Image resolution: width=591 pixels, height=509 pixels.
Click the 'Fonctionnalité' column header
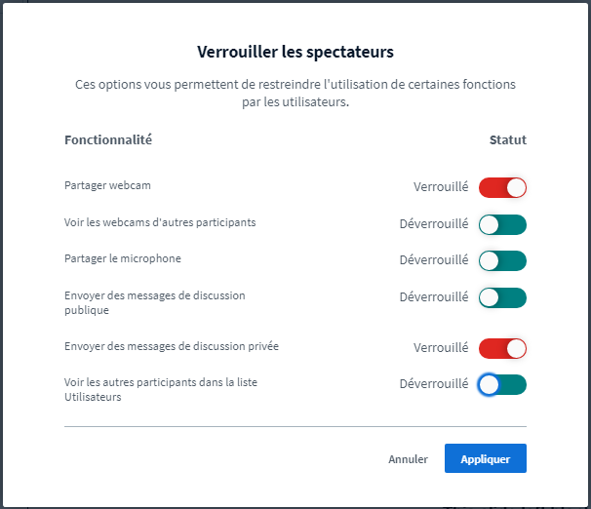[x=108, y=140]
